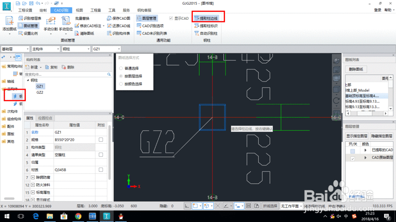396x222 pixels.
Task: Click the 搜索构件 search field
Action: (65, 74)
